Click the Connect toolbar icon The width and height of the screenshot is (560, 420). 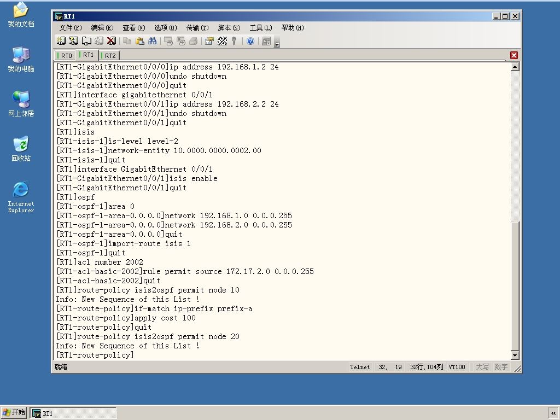tap(61, 41)
